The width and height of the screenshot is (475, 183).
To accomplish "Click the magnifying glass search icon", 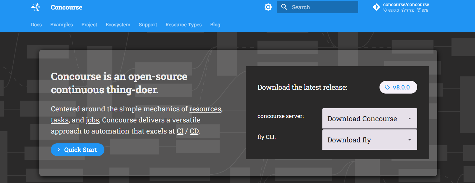I will coord(284,7).
